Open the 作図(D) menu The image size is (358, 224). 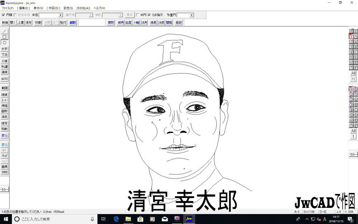click(x=53, y=8)
